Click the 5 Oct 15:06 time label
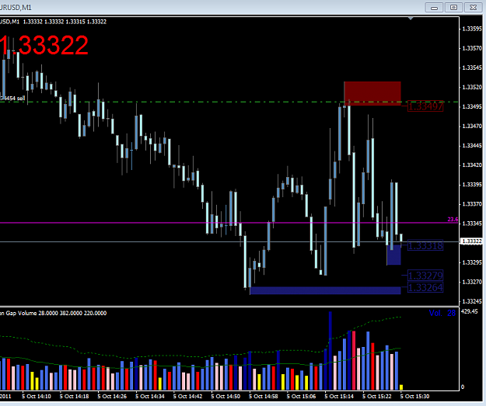The image size is (486, 406). click(x=301, y=397)
